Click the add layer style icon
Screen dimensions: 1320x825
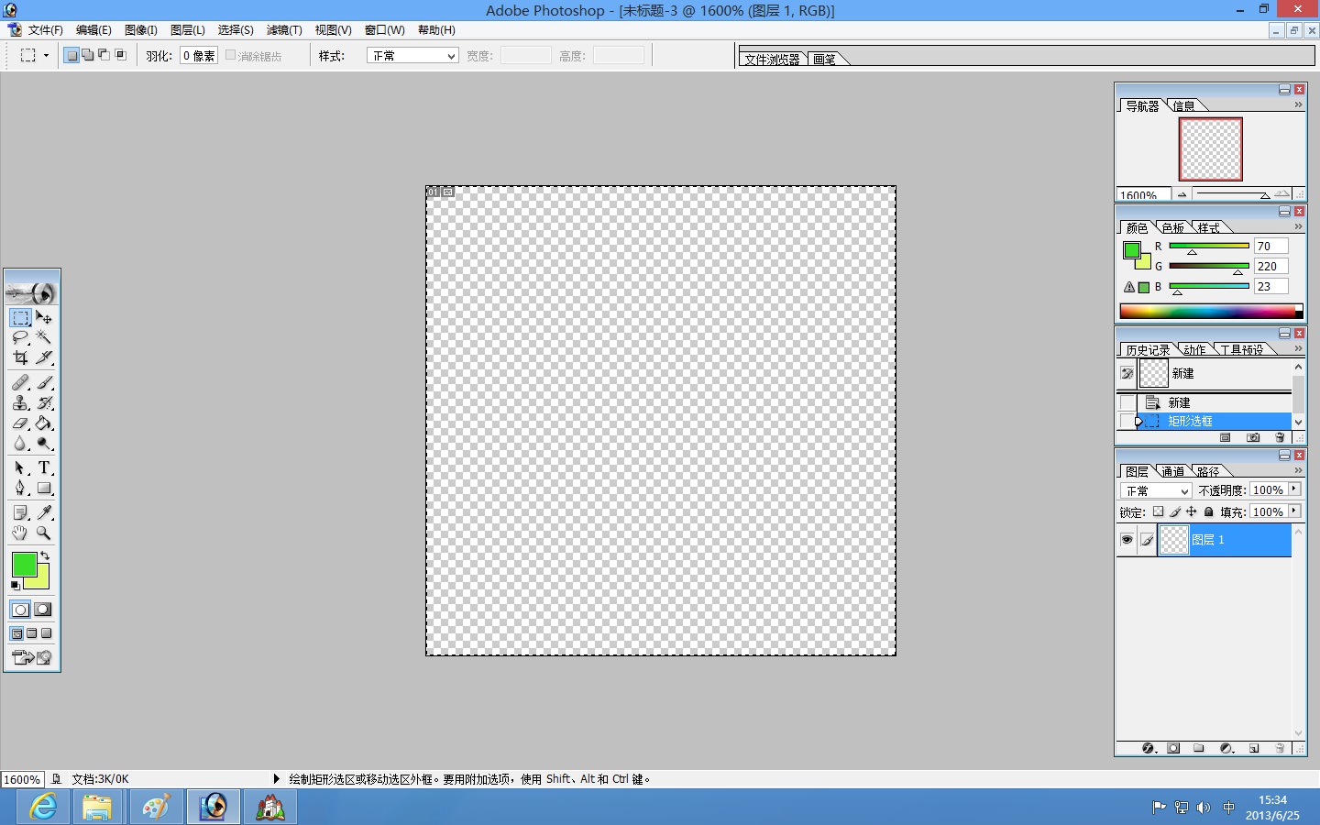point(1149,748)
